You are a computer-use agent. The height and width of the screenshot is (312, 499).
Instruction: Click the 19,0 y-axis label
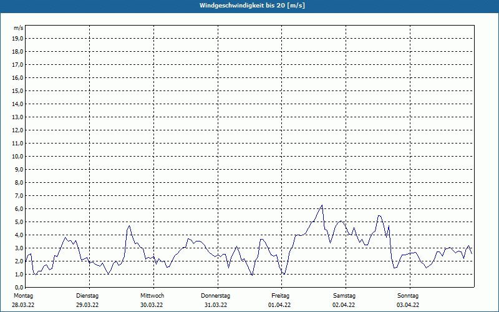(18, 39)
